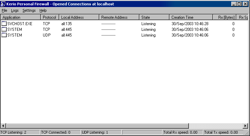Viewport: 250px width, 136px height.
Task: Minimize the Kerio Personal Firewall window
Action: [234, 4]
